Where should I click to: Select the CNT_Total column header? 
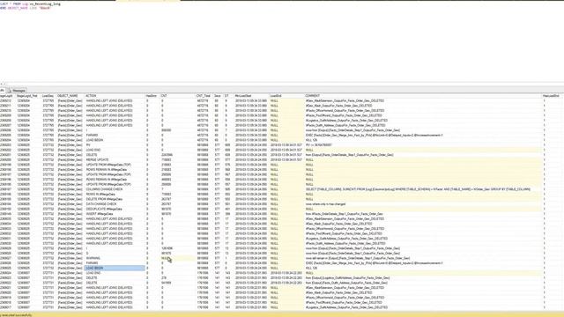pyautogui.click(x=204, y=96)
